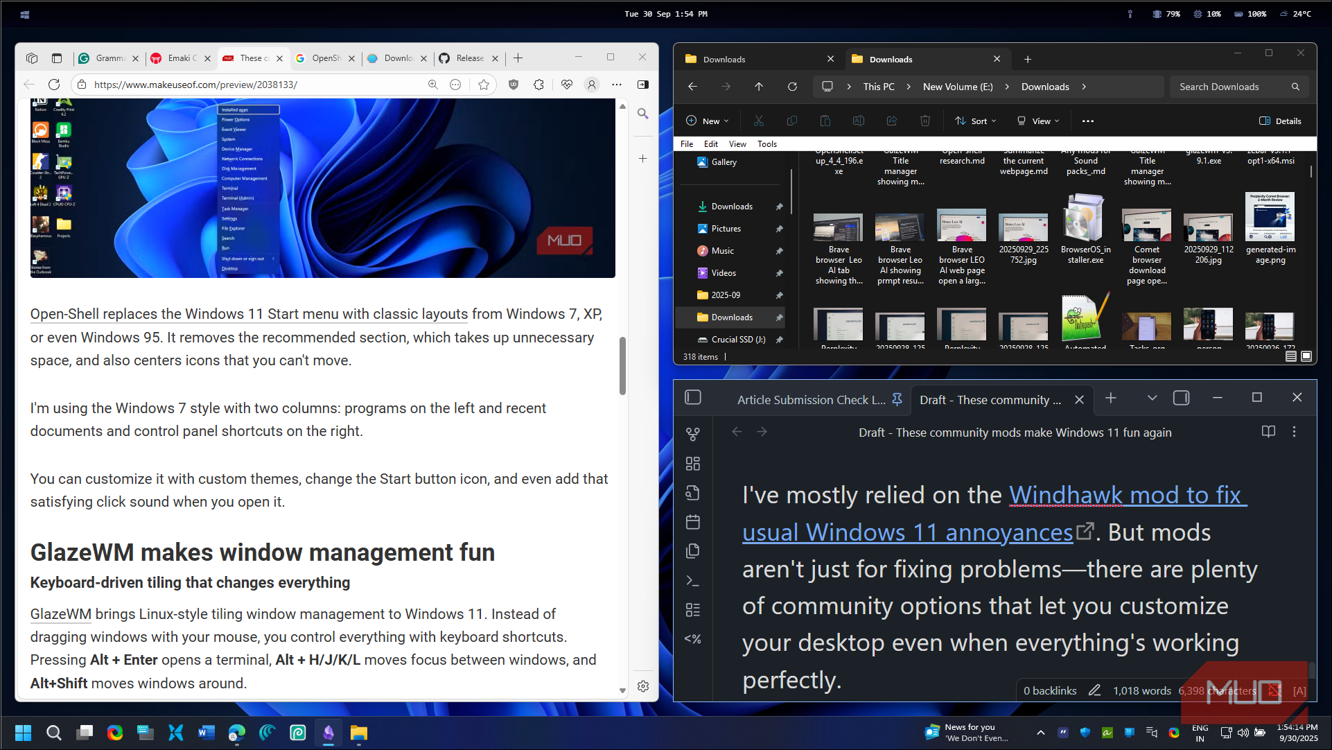Screen dimensions: 1332x750
Task: Expand the Sort dropdown in File Explorer
Action: [x=976, y=121]
